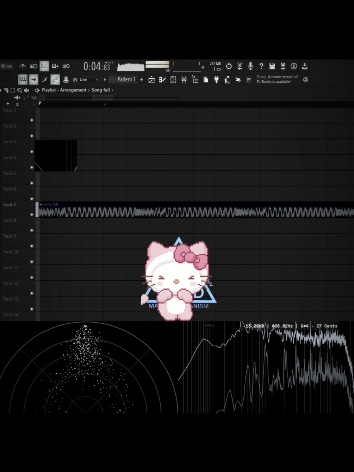Open the online news globe icon

point(306,80)
